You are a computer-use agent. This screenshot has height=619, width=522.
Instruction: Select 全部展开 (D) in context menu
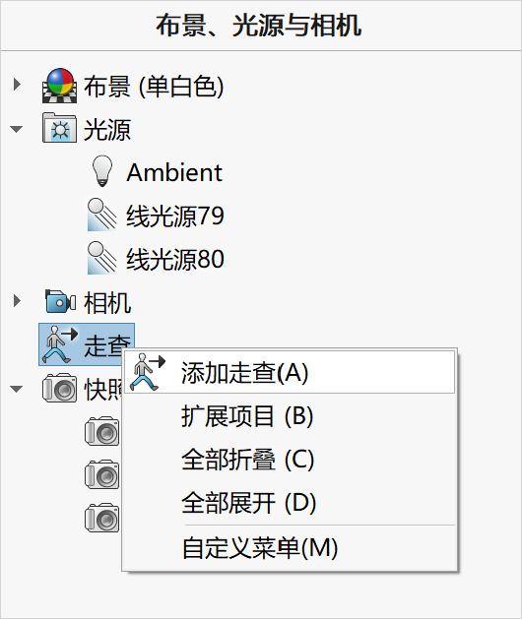click(x=290, y=503)
